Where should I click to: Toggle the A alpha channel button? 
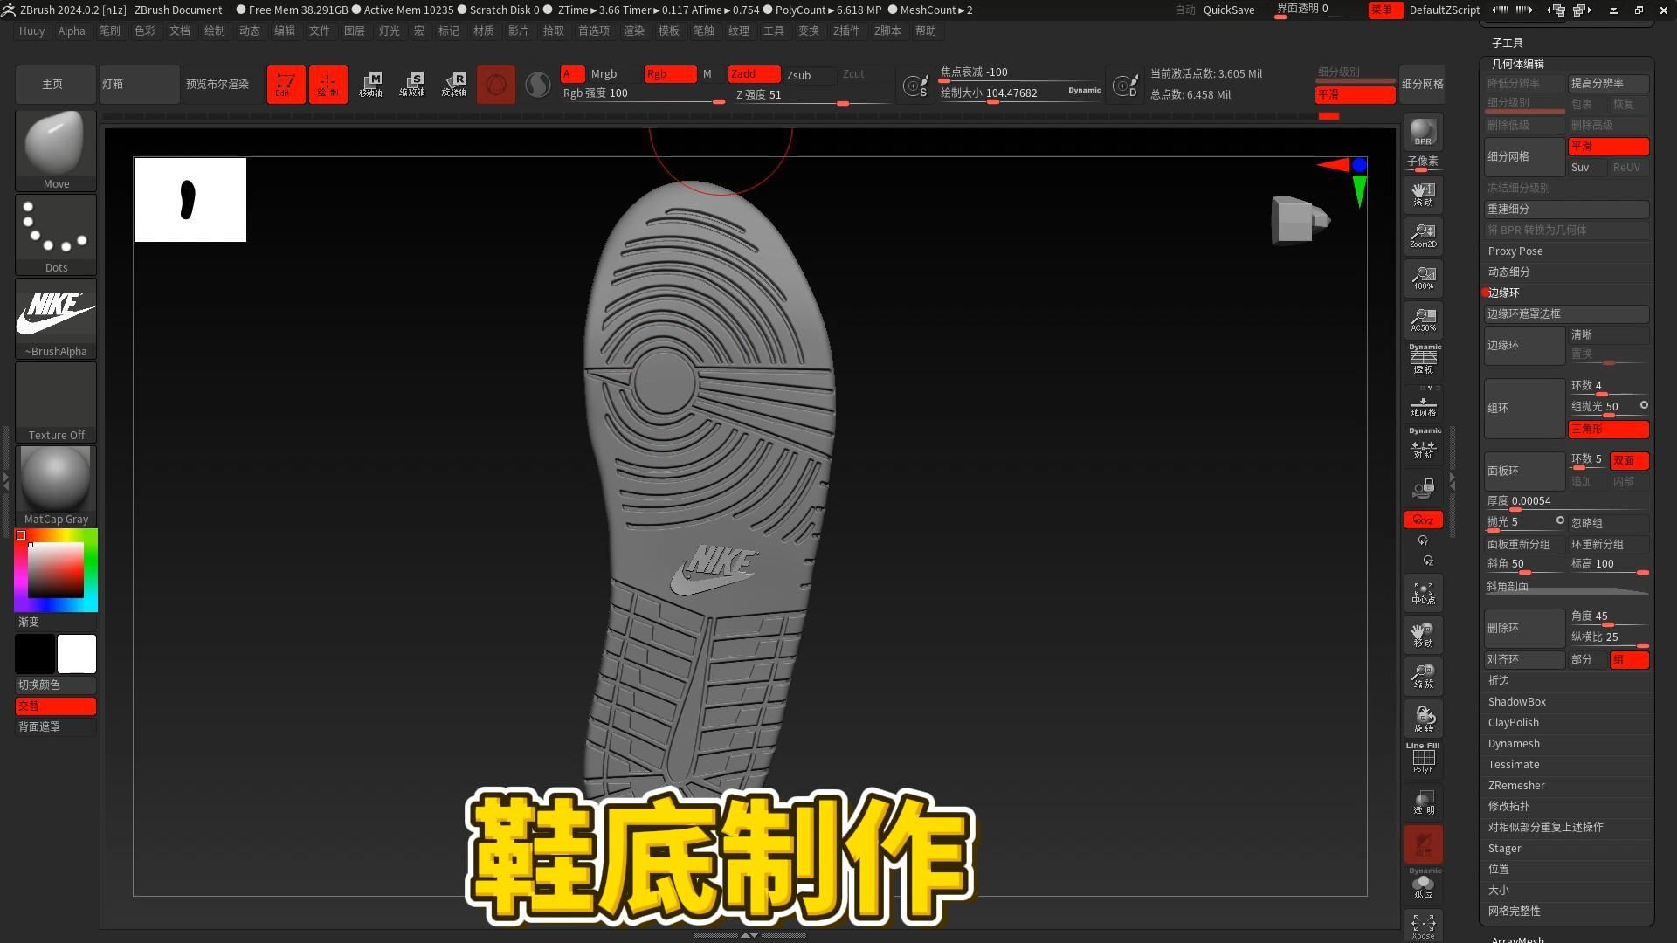pyautogui.click(x=572, y=74)
